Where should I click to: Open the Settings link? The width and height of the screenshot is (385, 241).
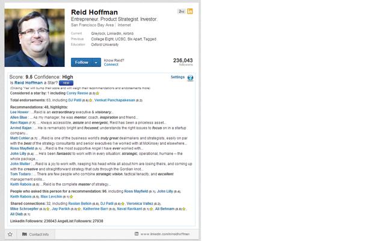coord(177,77)
